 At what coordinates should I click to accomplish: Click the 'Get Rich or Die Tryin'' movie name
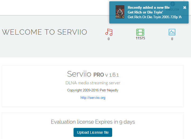point(145,12)
